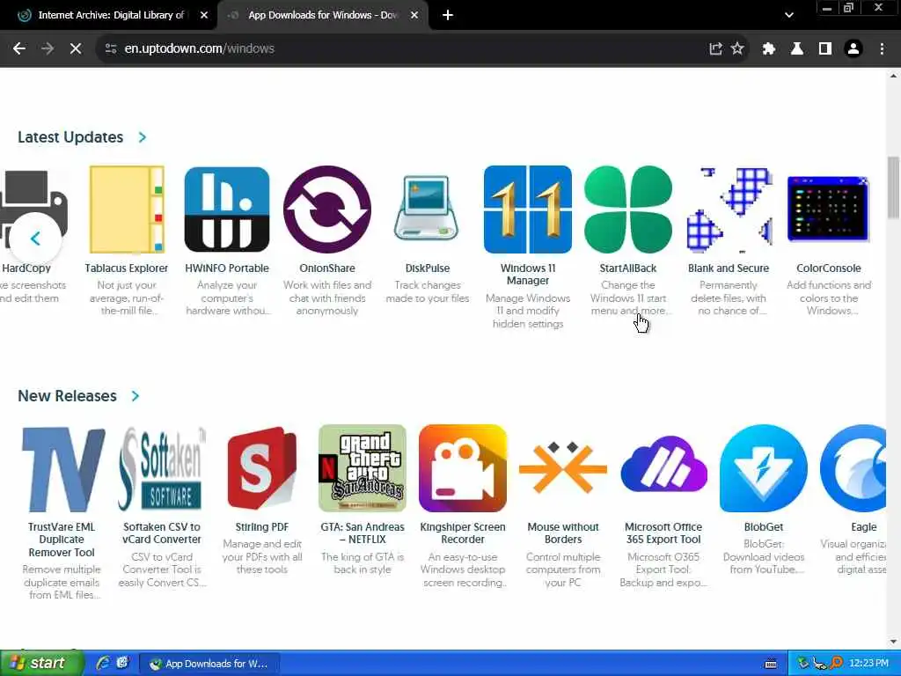Open the Stirling PDF title link
Image resolution: width=901 pixels, height=676 pixels.
pos(262,527)
